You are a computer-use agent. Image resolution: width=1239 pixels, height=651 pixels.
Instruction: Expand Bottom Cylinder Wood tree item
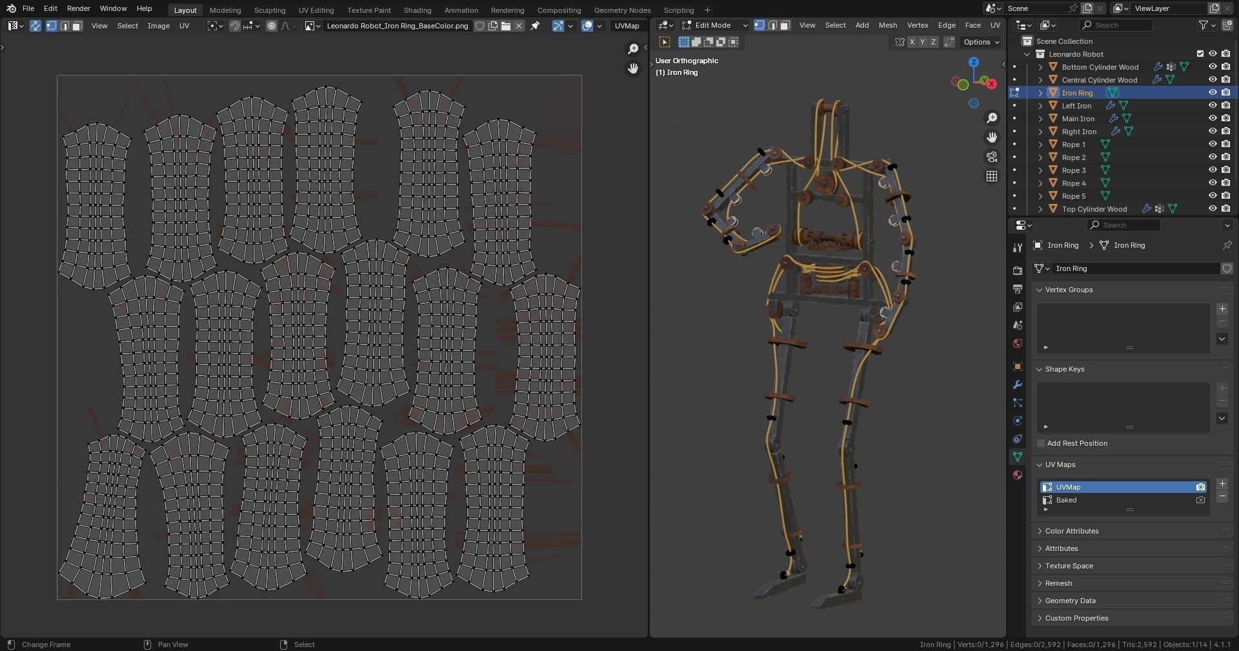1040,67
